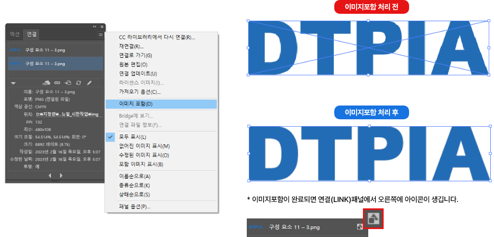This screenshot has width=494, height=237.
Task: Click the red 이미지포함 처리 전 label
Action: [371, 7]
